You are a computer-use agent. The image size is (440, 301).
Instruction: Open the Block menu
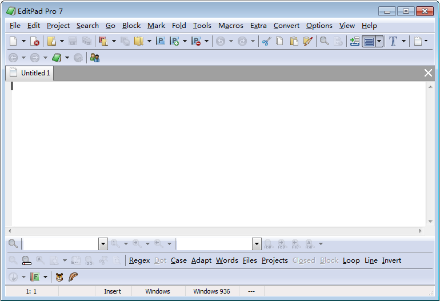(x=131, y=26)
